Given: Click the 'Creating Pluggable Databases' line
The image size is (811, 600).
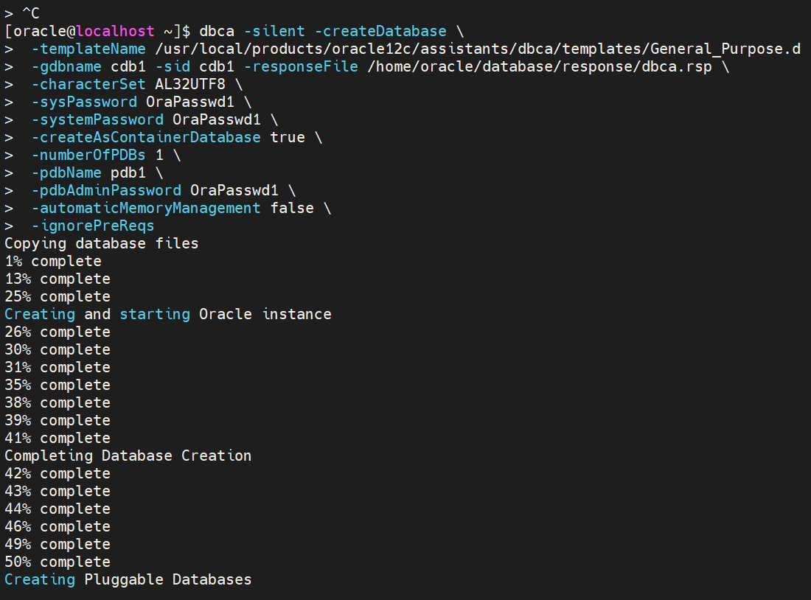Looking at the screenshot, I should (128, 579).
